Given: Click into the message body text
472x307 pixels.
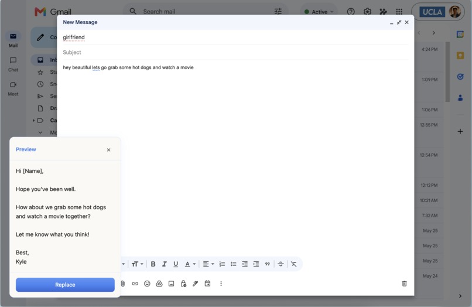Looking at the screenshot, I should point(128,67).
